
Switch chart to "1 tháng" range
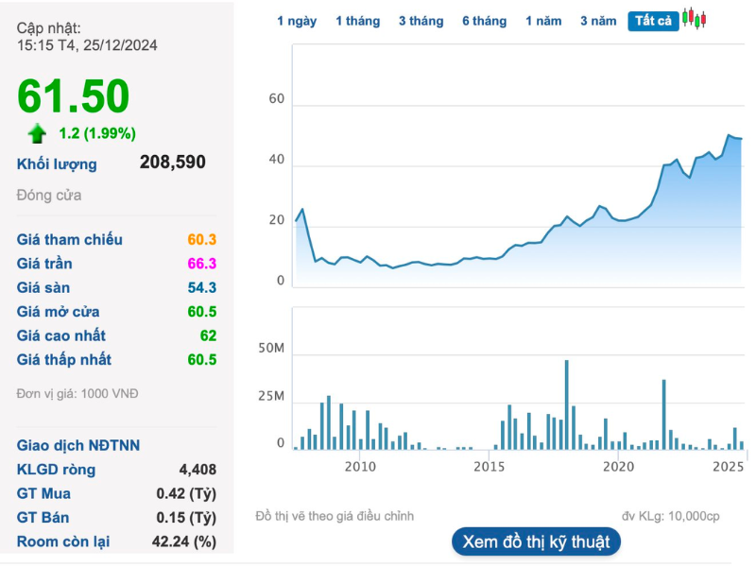pyautogui.click(x=357, y=21)
